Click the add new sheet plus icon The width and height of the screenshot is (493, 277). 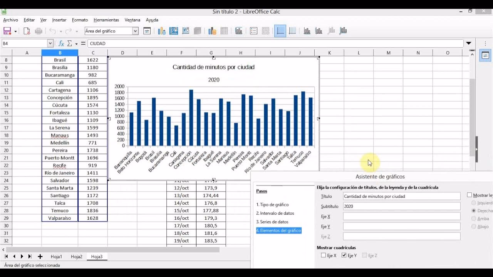[40, 257]
